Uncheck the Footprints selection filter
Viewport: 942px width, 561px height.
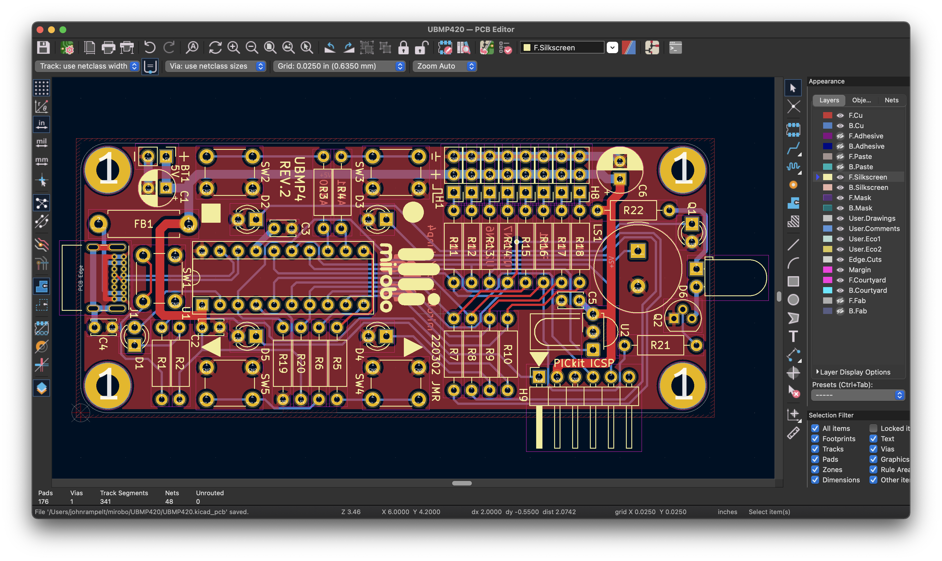pos(815,439)
